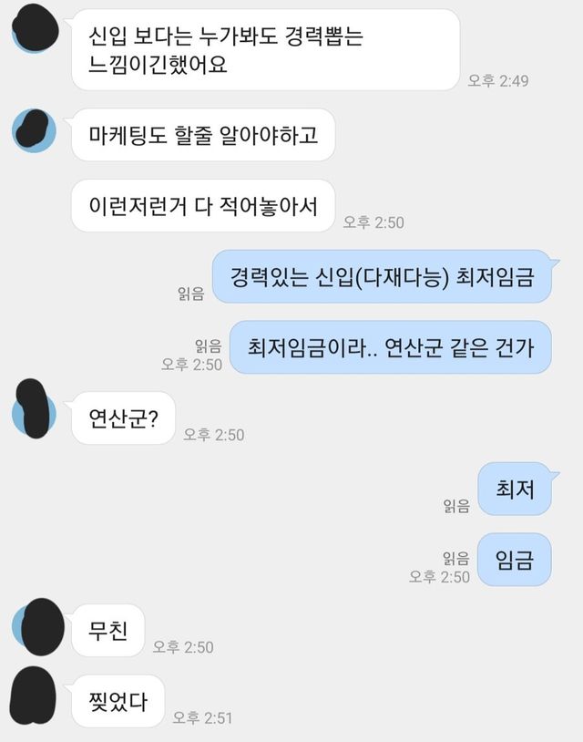Select the 연산군? reply bubble
Screen dimensions: 583x742
[123, 417]
